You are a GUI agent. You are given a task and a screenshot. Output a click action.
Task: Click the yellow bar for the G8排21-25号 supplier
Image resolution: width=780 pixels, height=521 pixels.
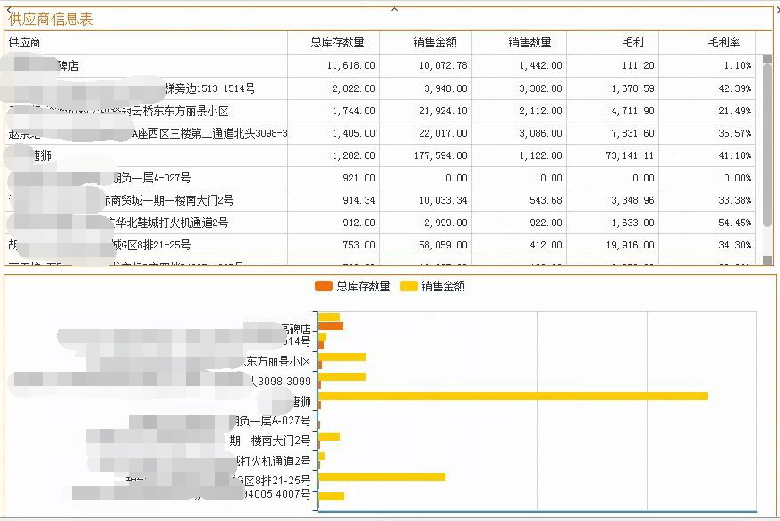(385, 476)
